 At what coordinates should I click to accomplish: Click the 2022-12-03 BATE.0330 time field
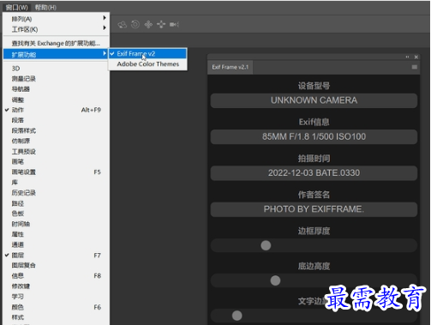(x=314, y=173)
